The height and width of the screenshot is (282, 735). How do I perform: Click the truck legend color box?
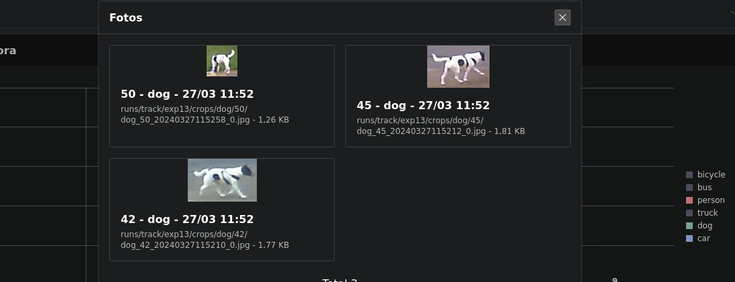pyautogui.click(x=689, y=212)
